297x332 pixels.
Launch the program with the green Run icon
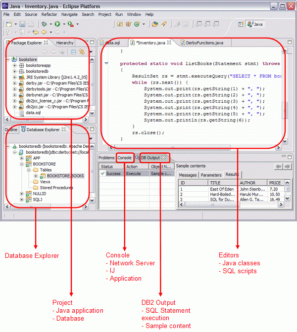tap(57, 24)
